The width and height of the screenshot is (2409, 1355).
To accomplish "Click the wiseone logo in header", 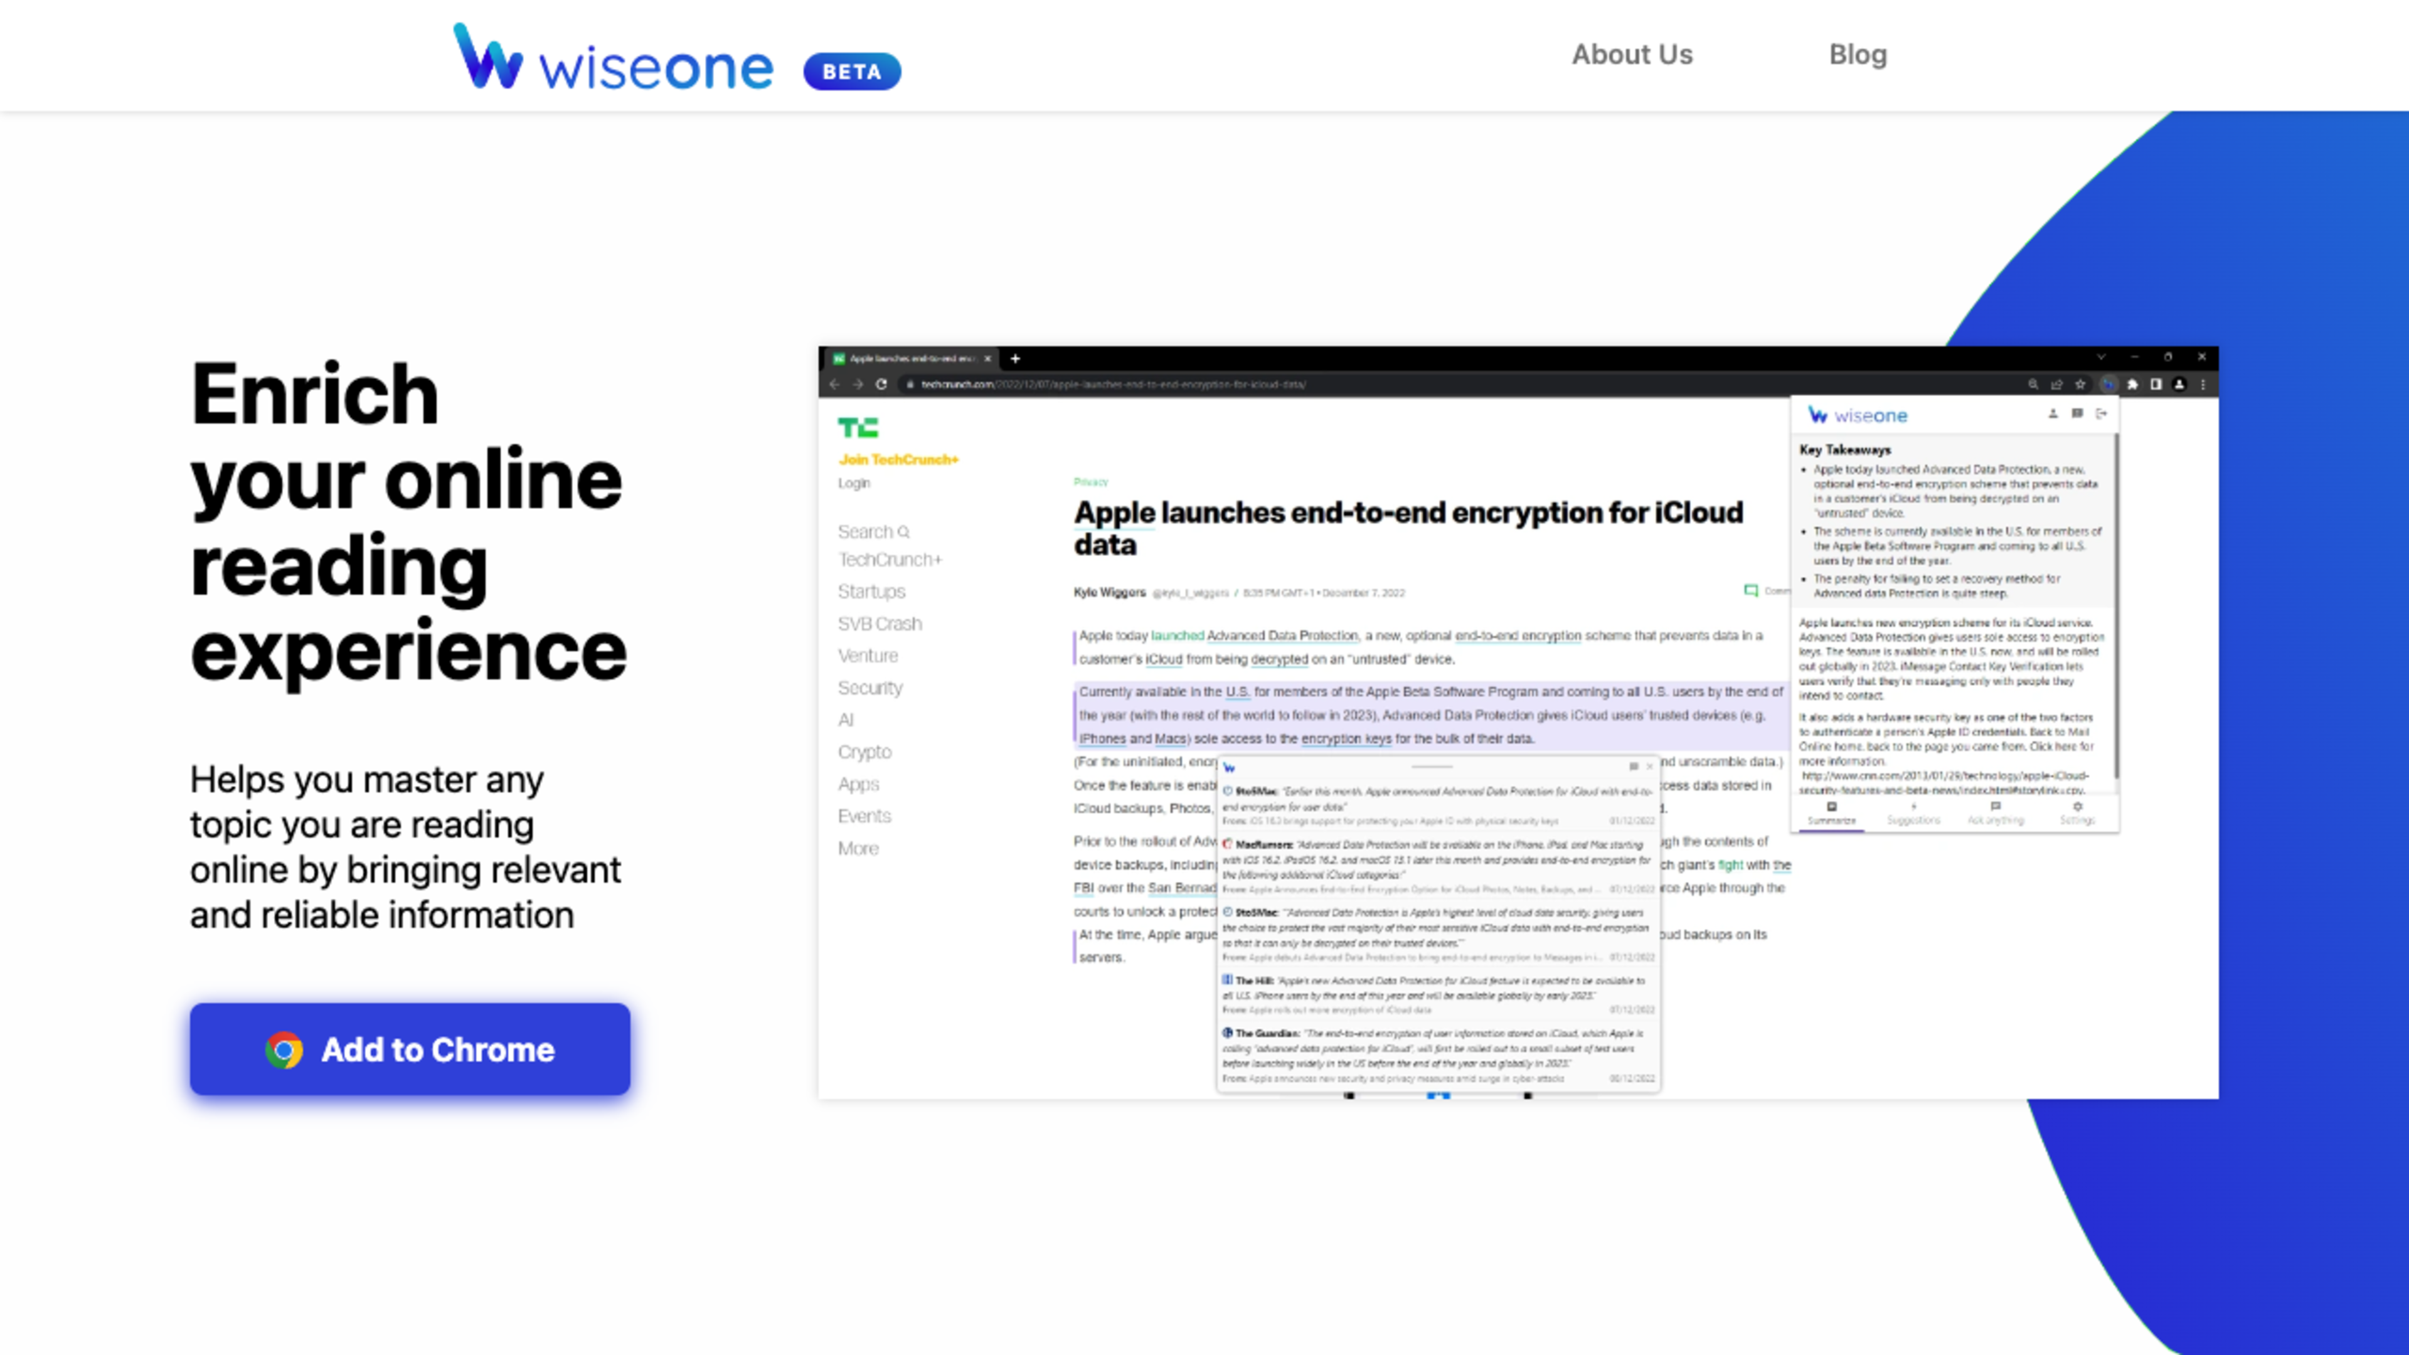I will click(612, 58).
